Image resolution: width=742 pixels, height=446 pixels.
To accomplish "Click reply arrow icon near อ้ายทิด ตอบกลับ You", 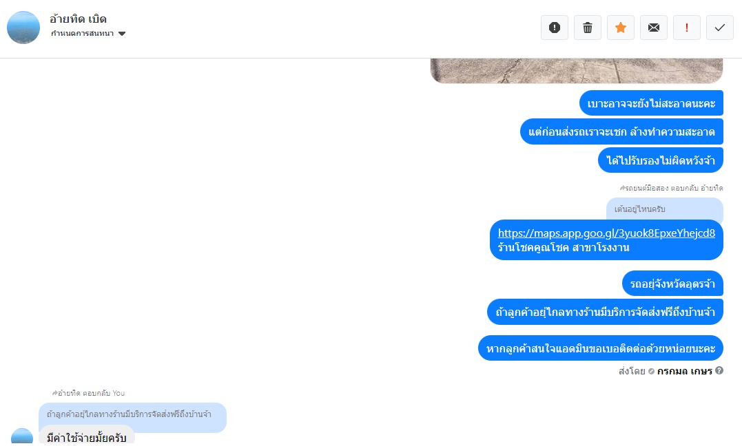I will [x=54, y=393].
